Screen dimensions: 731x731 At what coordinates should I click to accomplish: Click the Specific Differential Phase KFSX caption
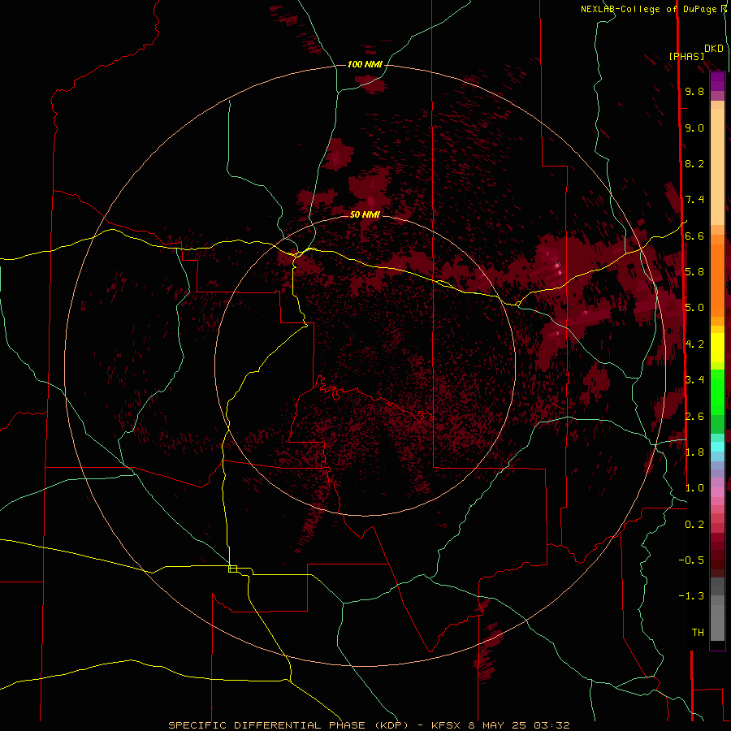[x=369, y=725]
